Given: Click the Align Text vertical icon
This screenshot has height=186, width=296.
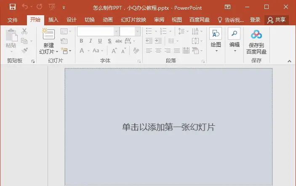Looking at the screenshot, I should (x=195, y=41).
